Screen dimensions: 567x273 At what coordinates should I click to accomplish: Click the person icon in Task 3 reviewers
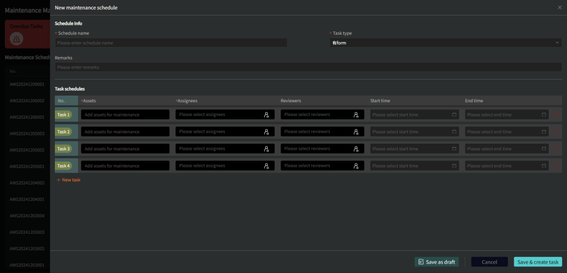[x=356, y=149]
